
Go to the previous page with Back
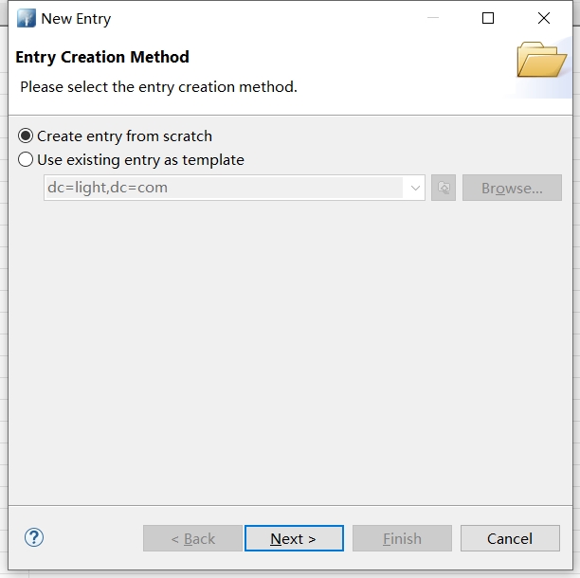pyautogui.click(x=192, y=538)
